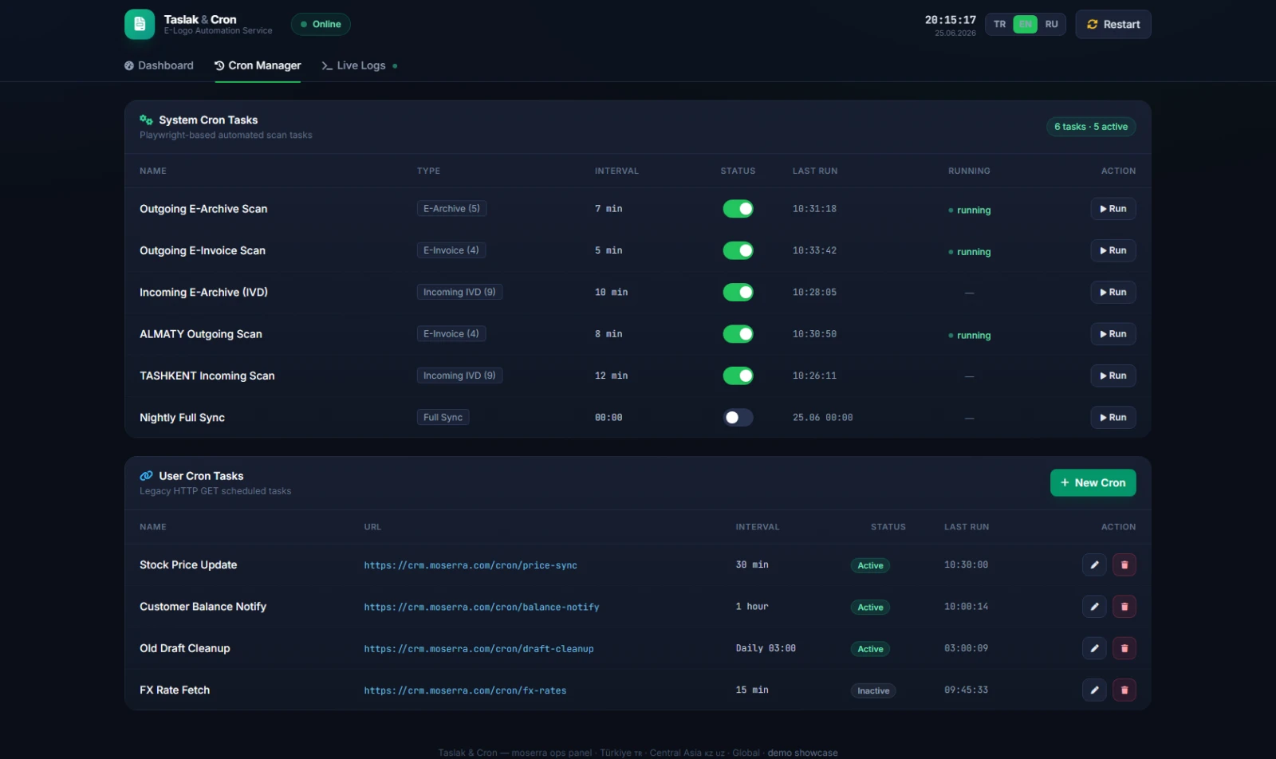The image size is (1276, 759).
Task: Edit the Customer Balance Notify cron
Action: [x=1094, y=607]
